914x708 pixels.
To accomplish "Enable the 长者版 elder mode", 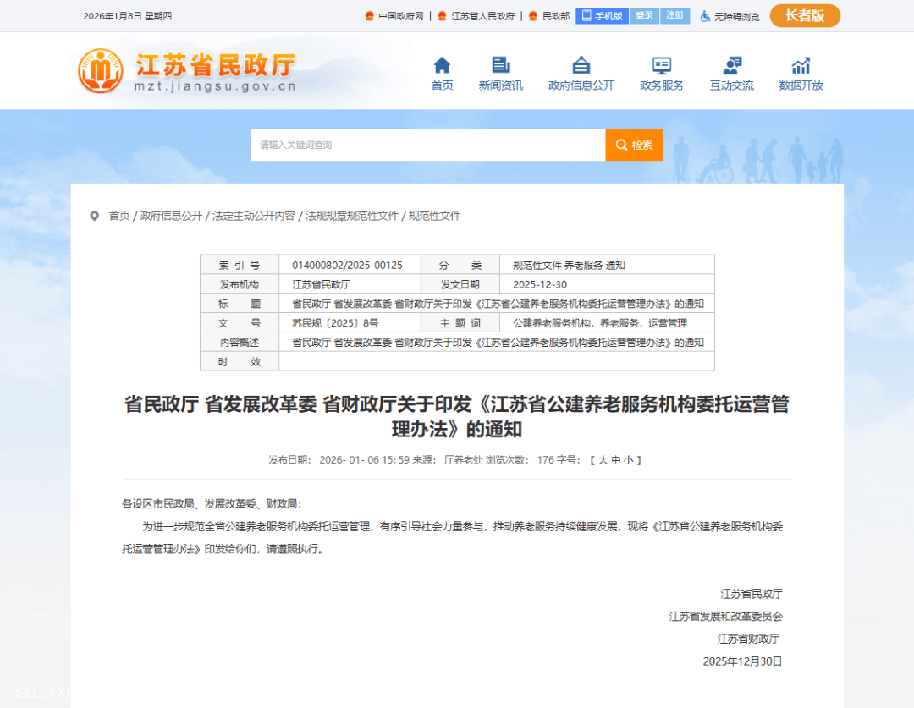I will (804, 16).
